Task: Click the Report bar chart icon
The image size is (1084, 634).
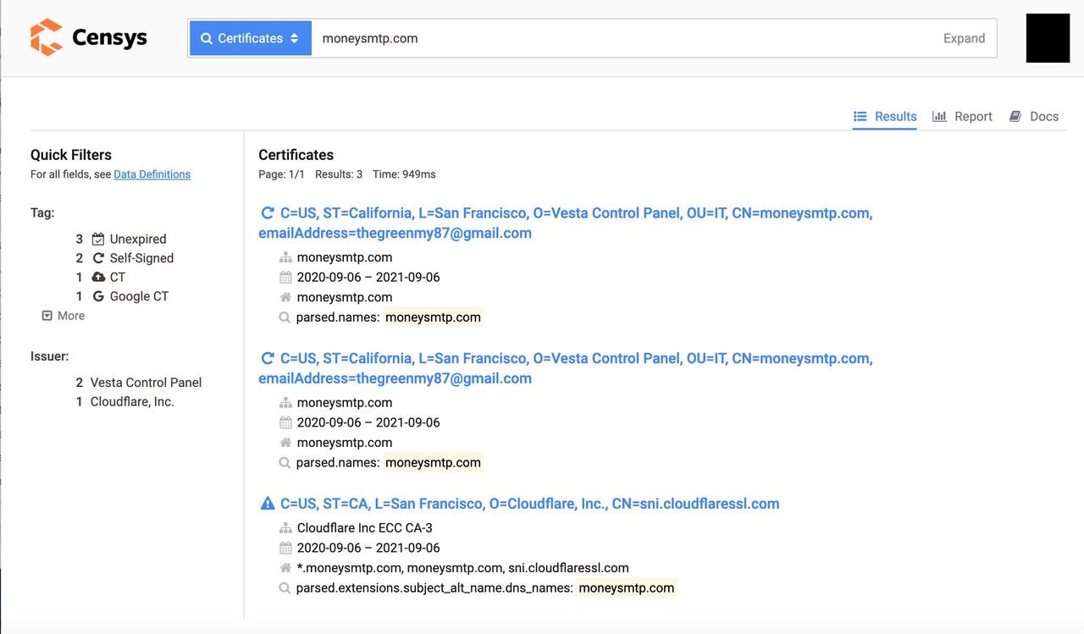Action: [x=939, y=116]
